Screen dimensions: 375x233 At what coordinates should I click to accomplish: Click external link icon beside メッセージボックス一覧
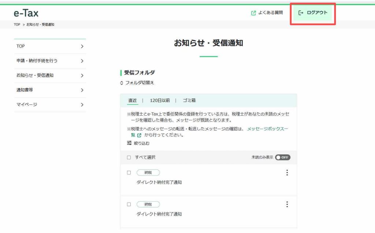coord(139,135)
